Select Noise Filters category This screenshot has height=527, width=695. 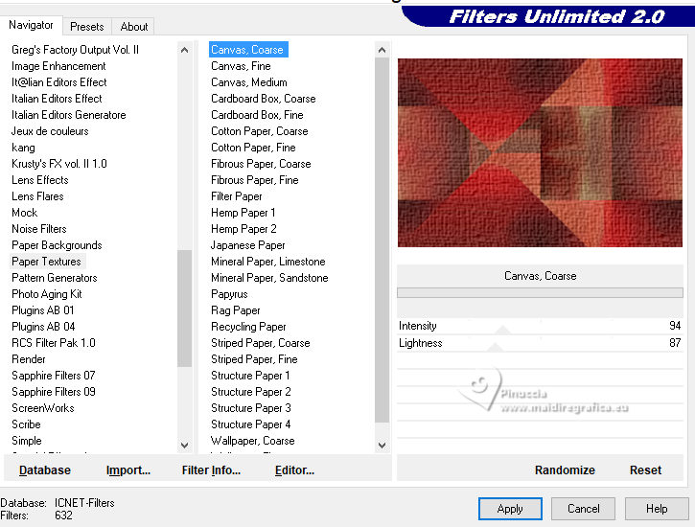coord(39,228)
